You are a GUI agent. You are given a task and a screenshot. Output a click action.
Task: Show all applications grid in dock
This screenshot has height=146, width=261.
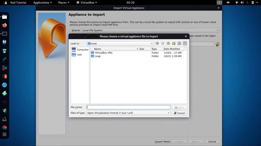(4, 134)
